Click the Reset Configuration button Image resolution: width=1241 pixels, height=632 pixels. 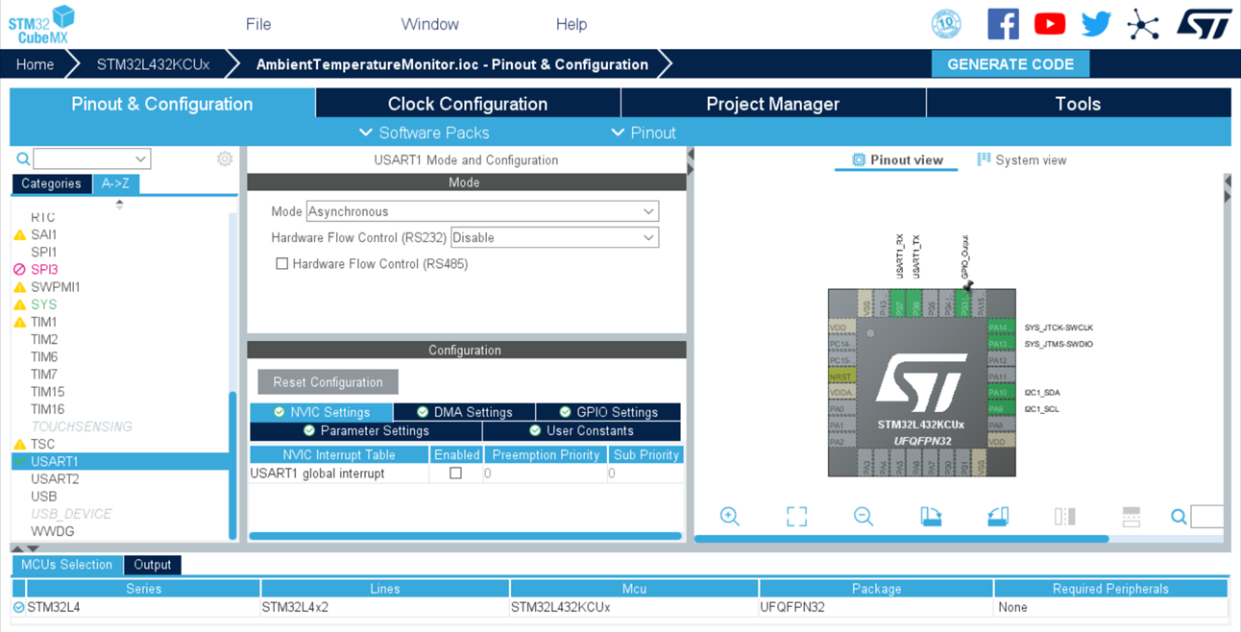[x=328, y=382]
